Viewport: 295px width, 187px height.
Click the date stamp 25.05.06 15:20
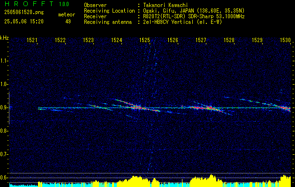[x=24, y=22]
